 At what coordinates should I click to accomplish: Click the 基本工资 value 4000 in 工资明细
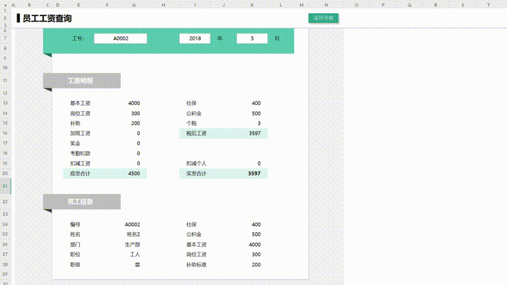[134, 104]
